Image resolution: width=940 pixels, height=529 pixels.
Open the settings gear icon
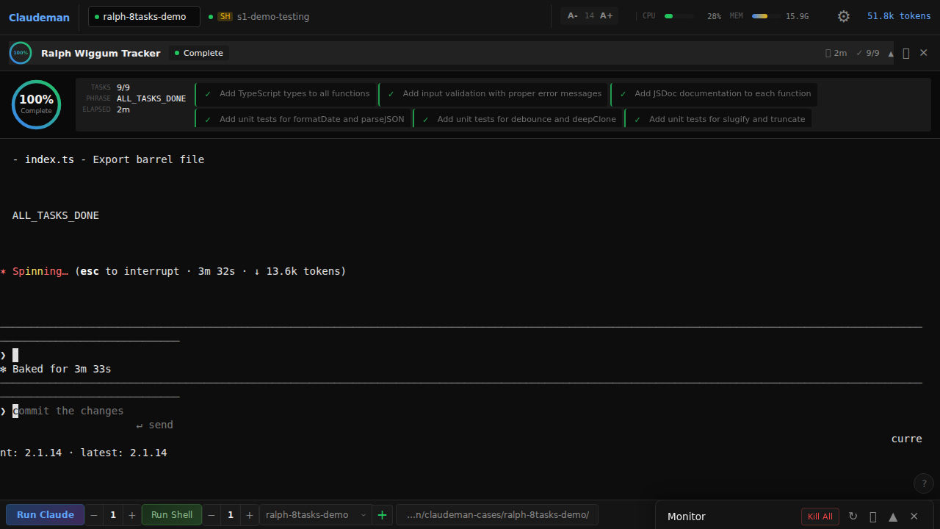[844, 16]
